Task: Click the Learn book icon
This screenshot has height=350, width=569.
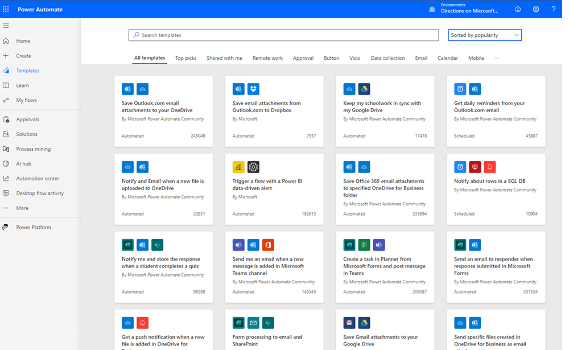Action: 6,85
